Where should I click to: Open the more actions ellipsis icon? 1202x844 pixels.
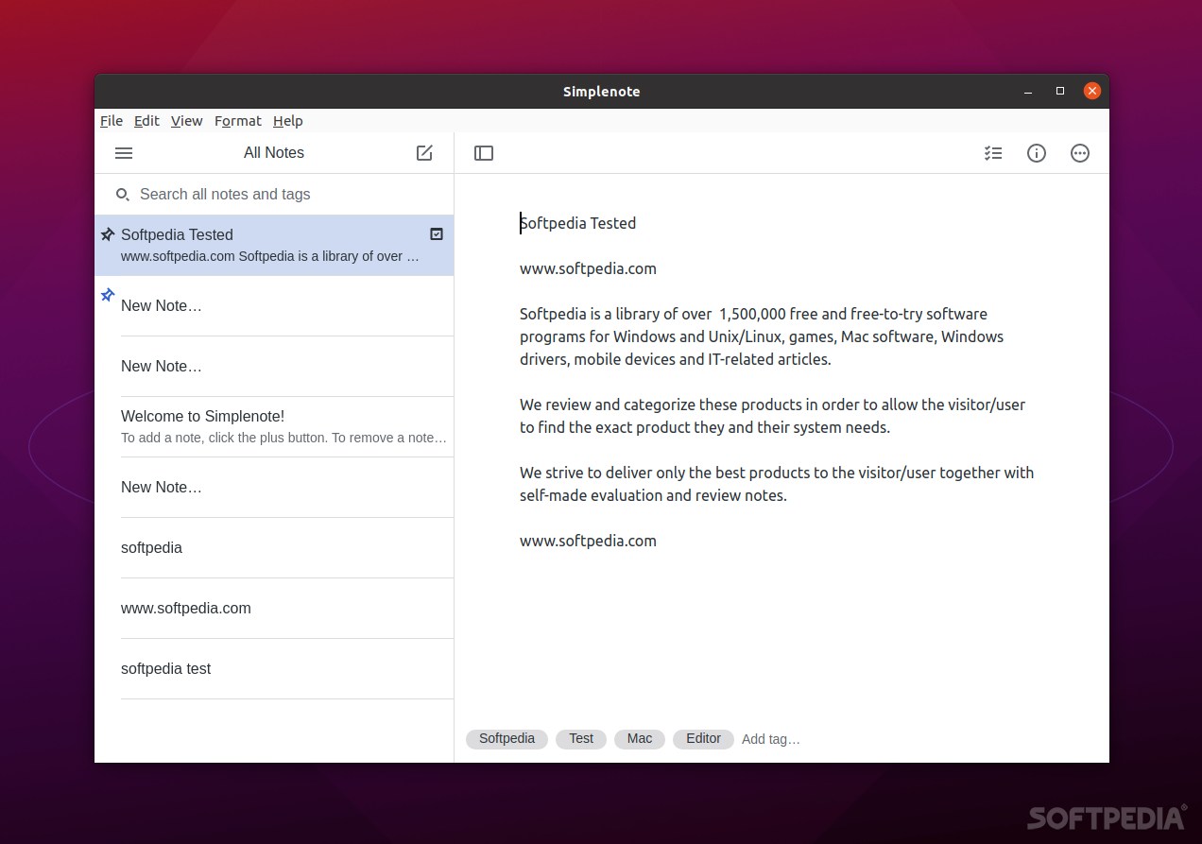point(1080,153)
